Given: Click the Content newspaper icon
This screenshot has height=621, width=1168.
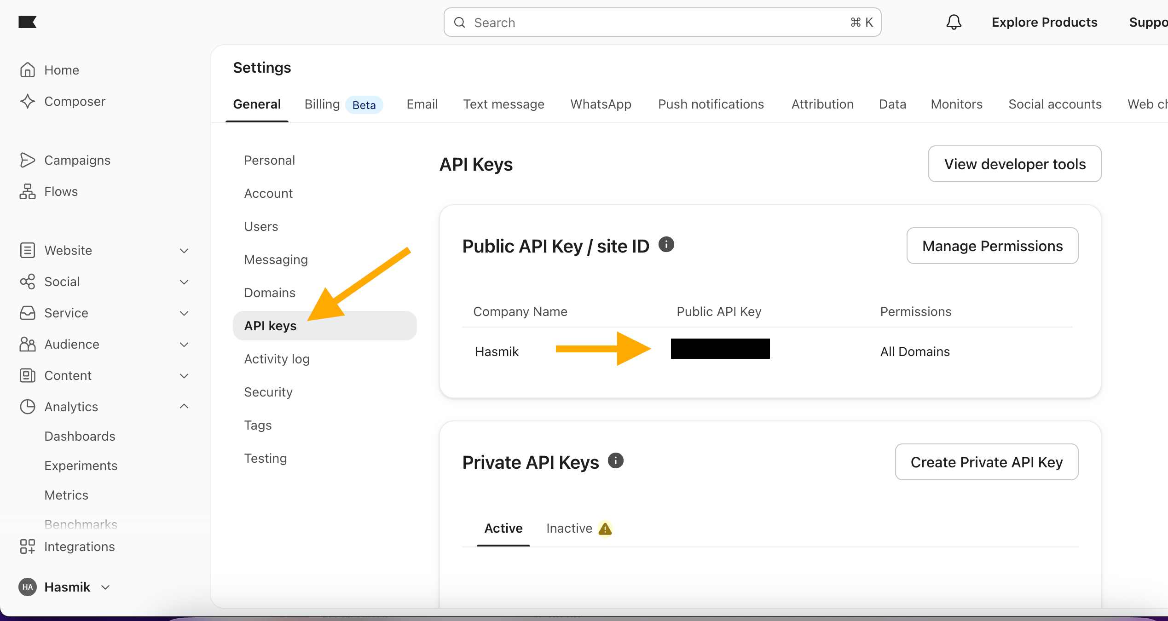Looking at the screenshot, I should click(x=28, y=375).
